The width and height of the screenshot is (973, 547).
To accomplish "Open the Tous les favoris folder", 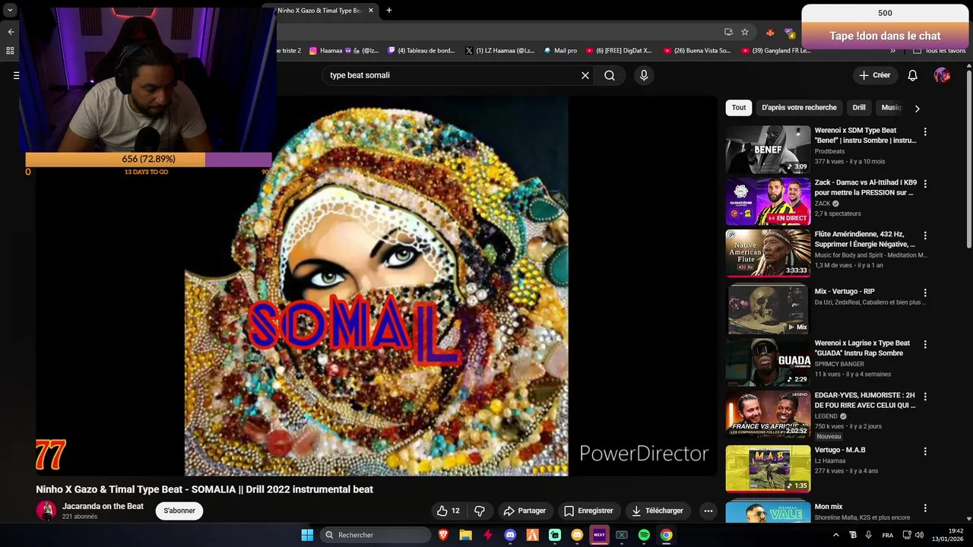I will [940, 51].
